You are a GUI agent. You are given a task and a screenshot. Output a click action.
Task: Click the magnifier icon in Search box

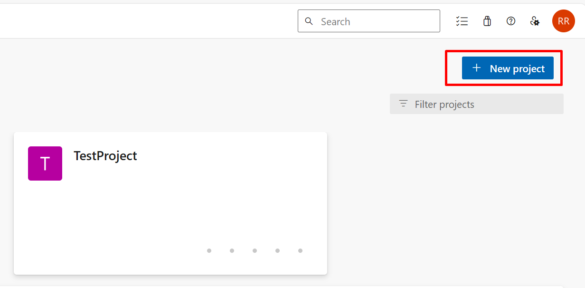tap(309, 21)
